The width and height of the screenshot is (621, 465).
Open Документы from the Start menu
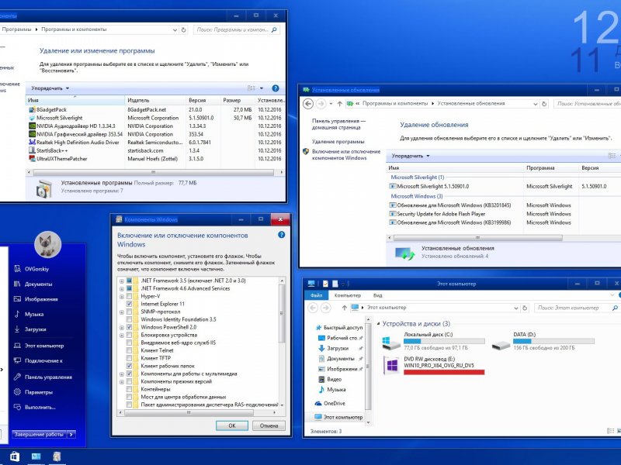[33, 284]
